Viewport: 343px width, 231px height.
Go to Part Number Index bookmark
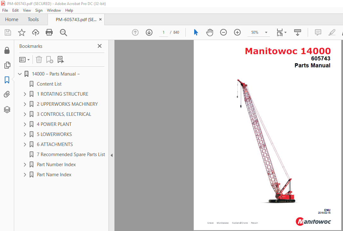pos(56,165)
